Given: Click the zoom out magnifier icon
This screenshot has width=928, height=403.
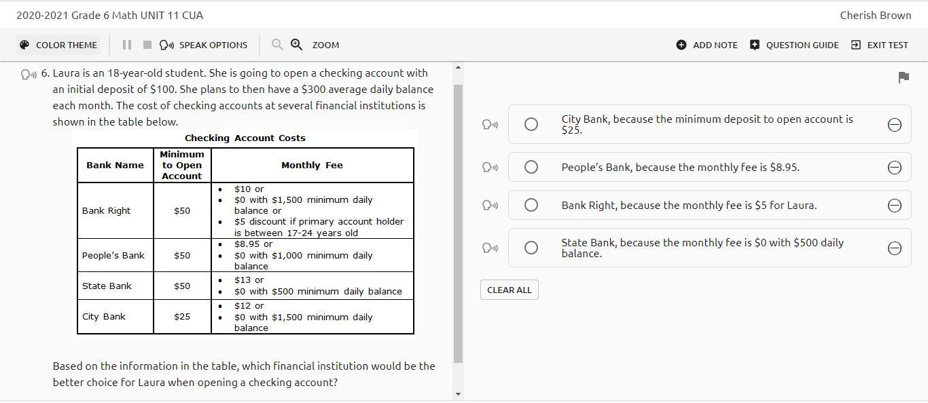Looking at the screenshot, I should [x=277, y=45].
